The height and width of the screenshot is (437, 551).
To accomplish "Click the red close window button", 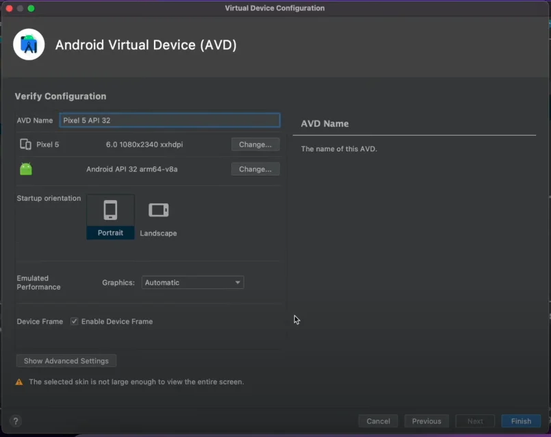I will 10,8.
